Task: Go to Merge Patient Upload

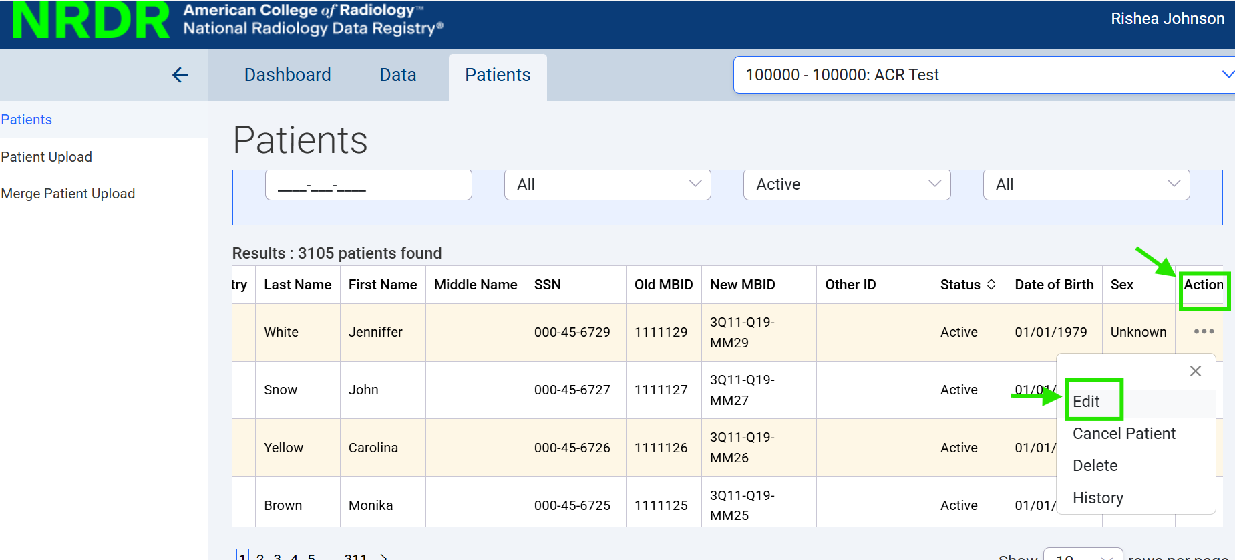Action: pyautogui.click(x=68, y=194)
